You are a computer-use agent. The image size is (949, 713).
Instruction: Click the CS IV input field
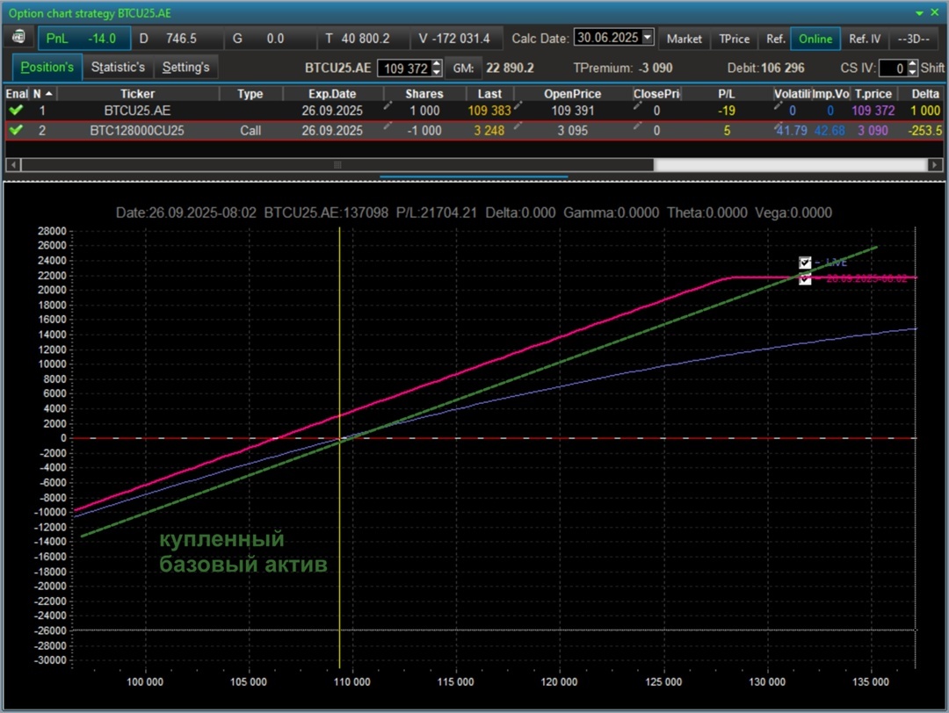[893, 68]
